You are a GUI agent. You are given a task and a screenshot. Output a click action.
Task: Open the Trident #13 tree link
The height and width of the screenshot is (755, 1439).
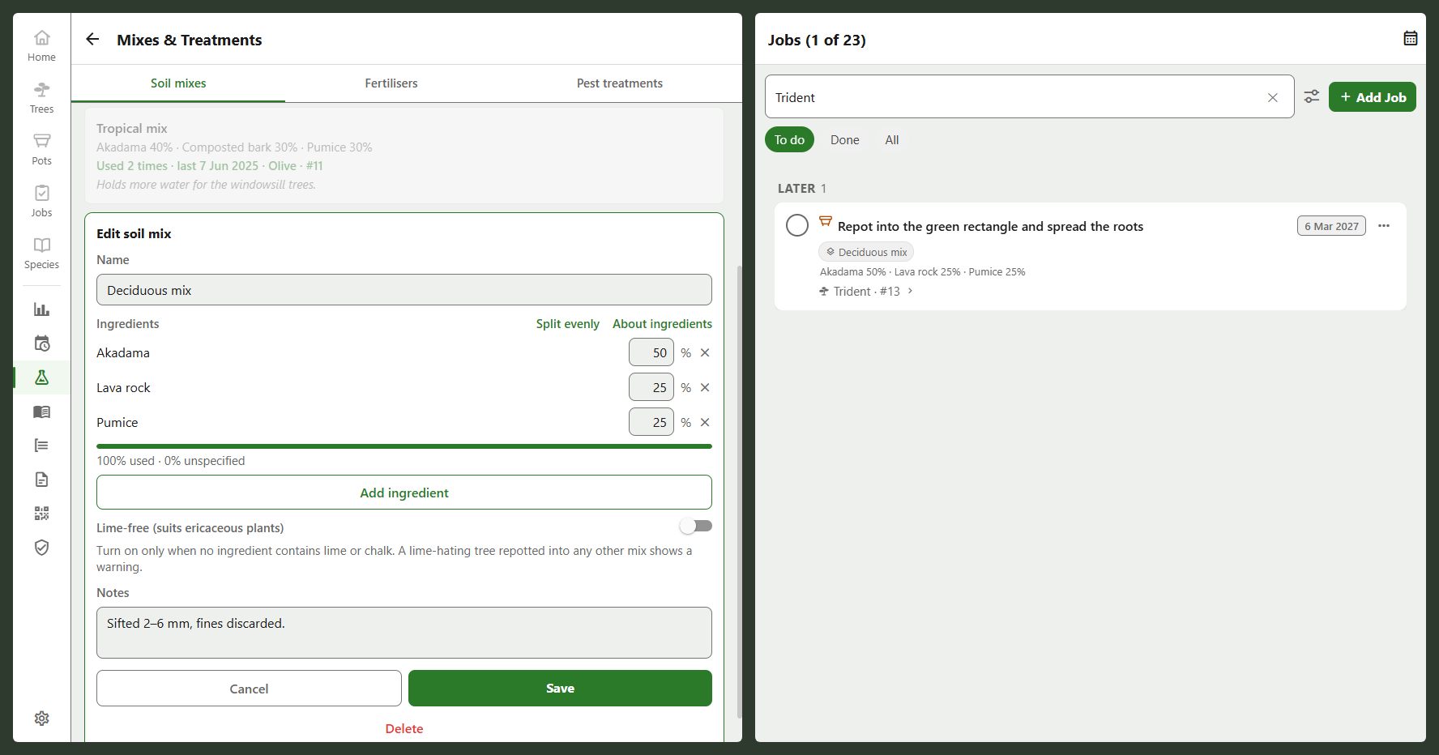(866, 291)
